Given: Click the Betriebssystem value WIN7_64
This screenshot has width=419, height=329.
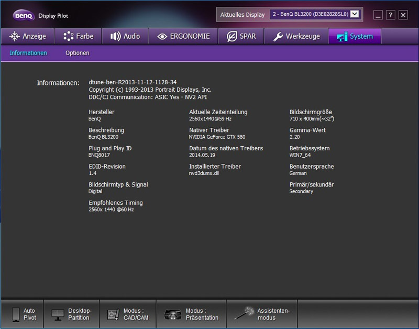Looking at the screenshot, I should [x=300, y=155].
